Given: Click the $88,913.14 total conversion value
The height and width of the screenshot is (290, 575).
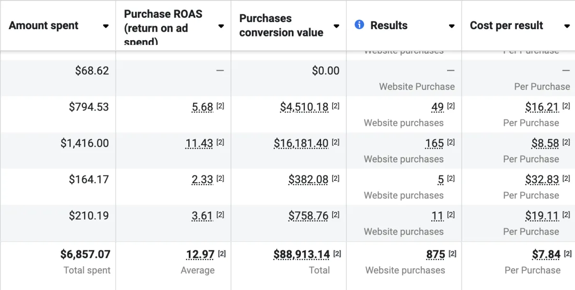Looking at the screenshot, I should (x=301, y=255).
